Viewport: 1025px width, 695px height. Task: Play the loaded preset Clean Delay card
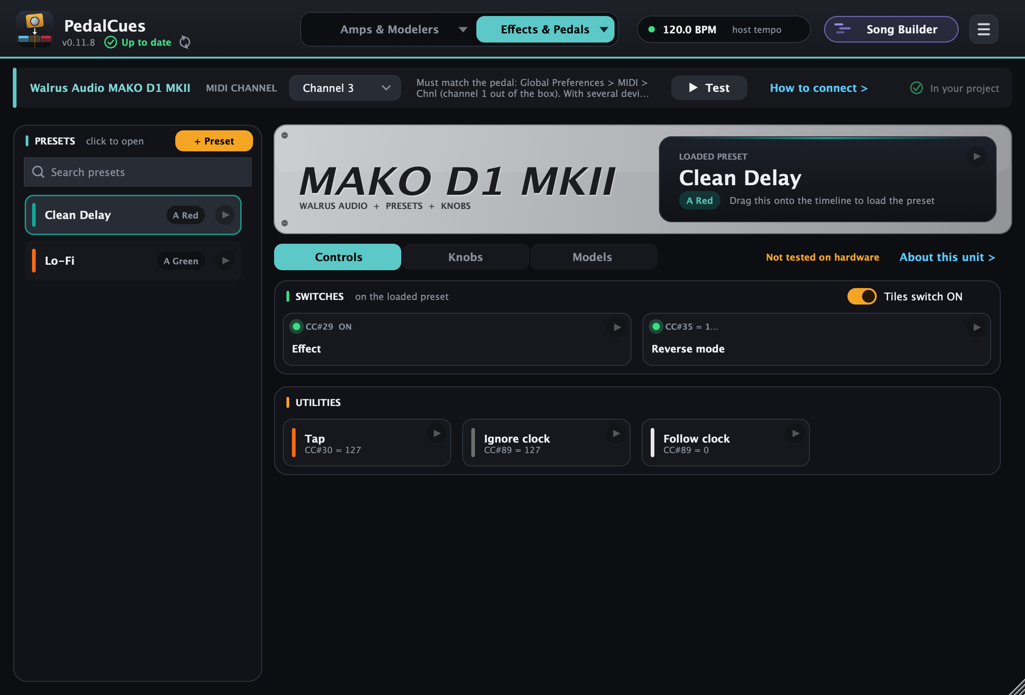(976, 156)
